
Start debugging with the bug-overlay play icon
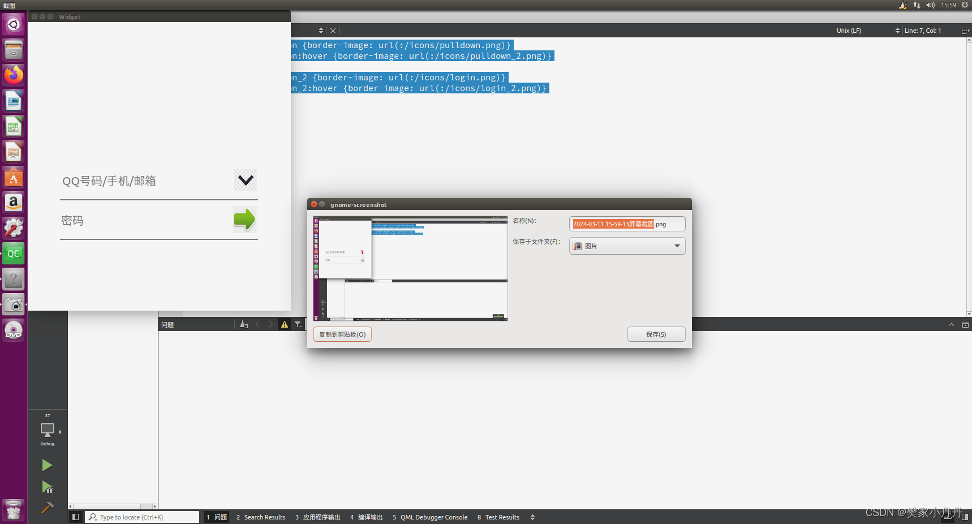(x=47, y=487)
